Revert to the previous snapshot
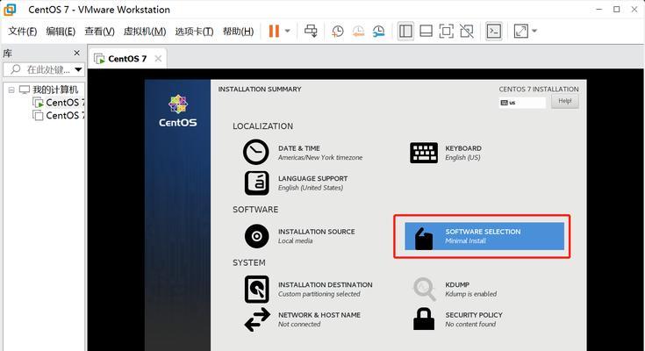Screen dimensions: 645x351 [x=358, y=32]
